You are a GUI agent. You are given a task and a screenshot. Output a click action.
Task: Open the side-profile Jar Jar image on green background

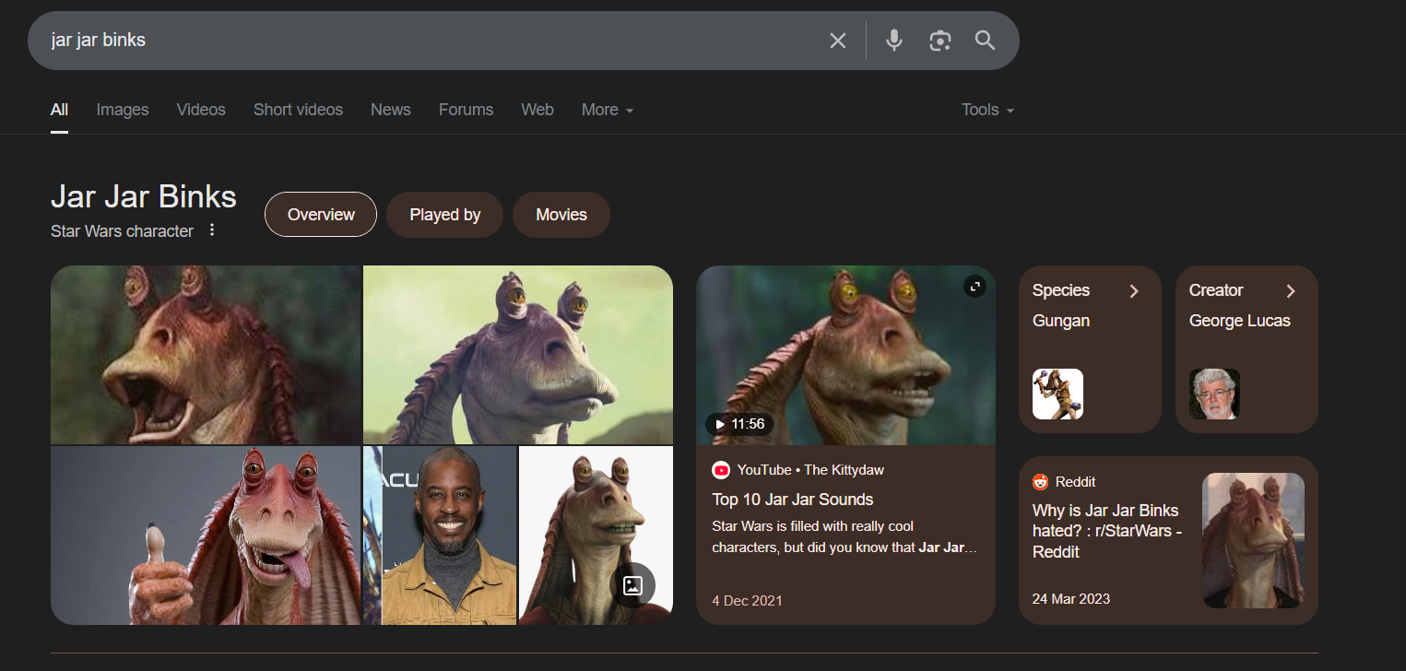(x=518, y=355)
